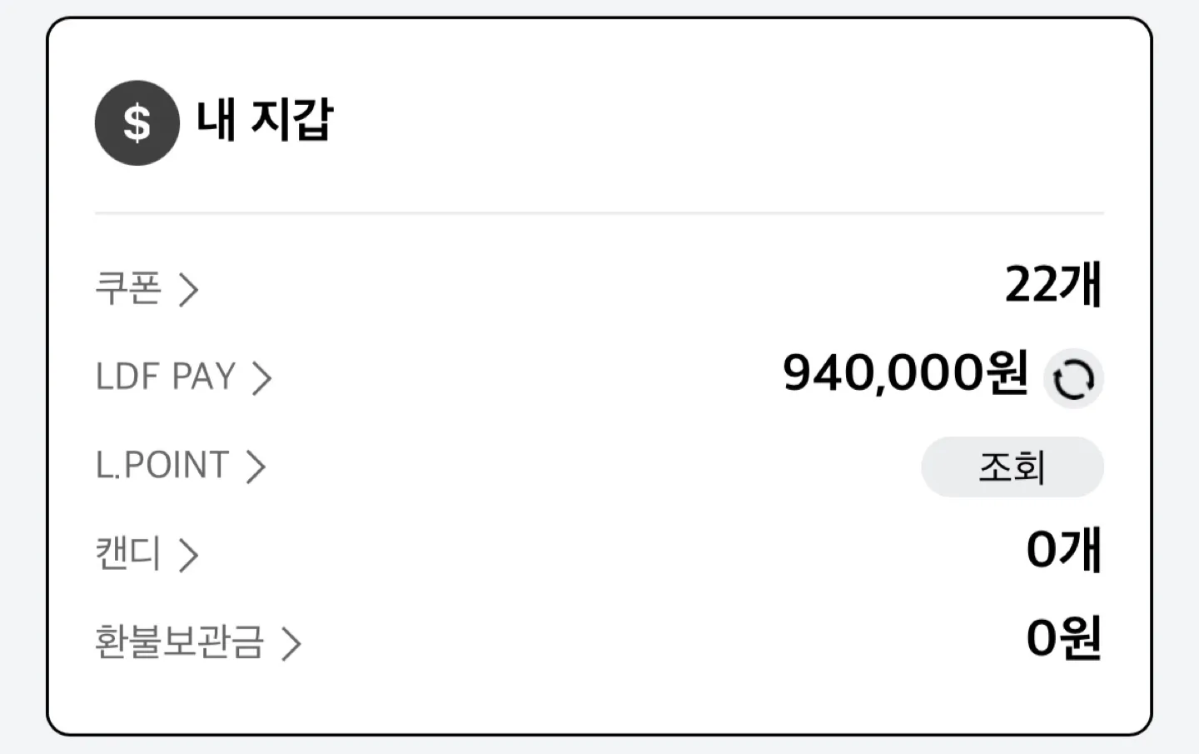The image size is (1199, 754).
Task: Click the divider line under 내 지갑
Action: point(599,213)
